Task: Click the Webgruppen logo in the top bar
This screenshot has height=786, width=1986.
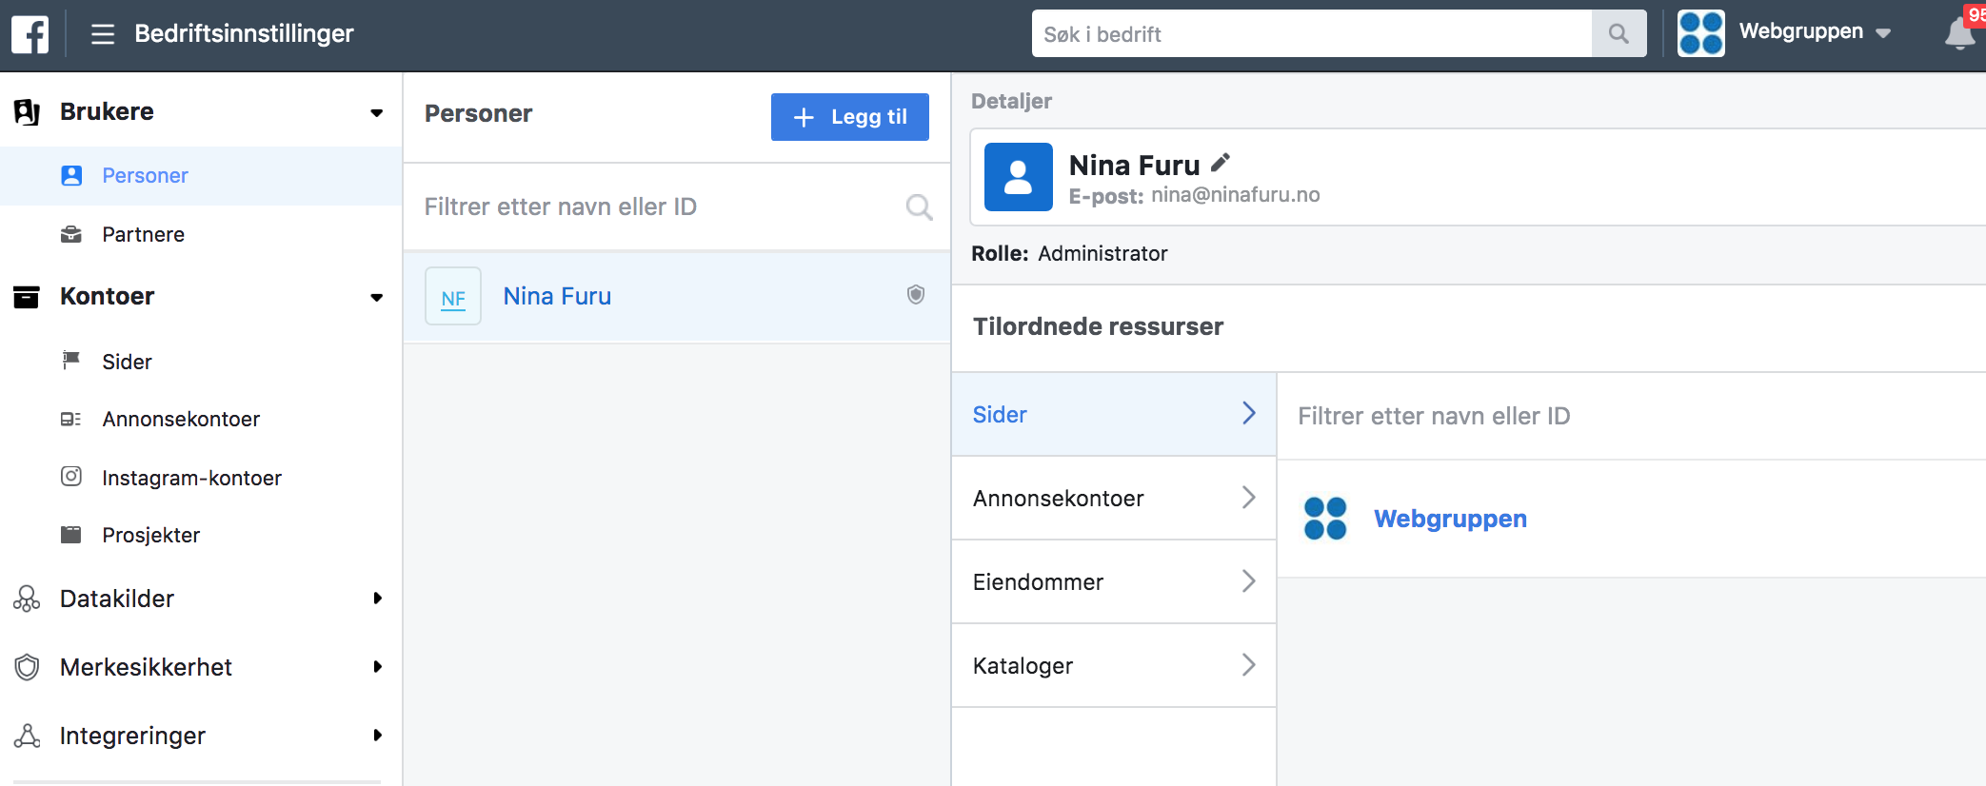Action: coord(1700,33)
